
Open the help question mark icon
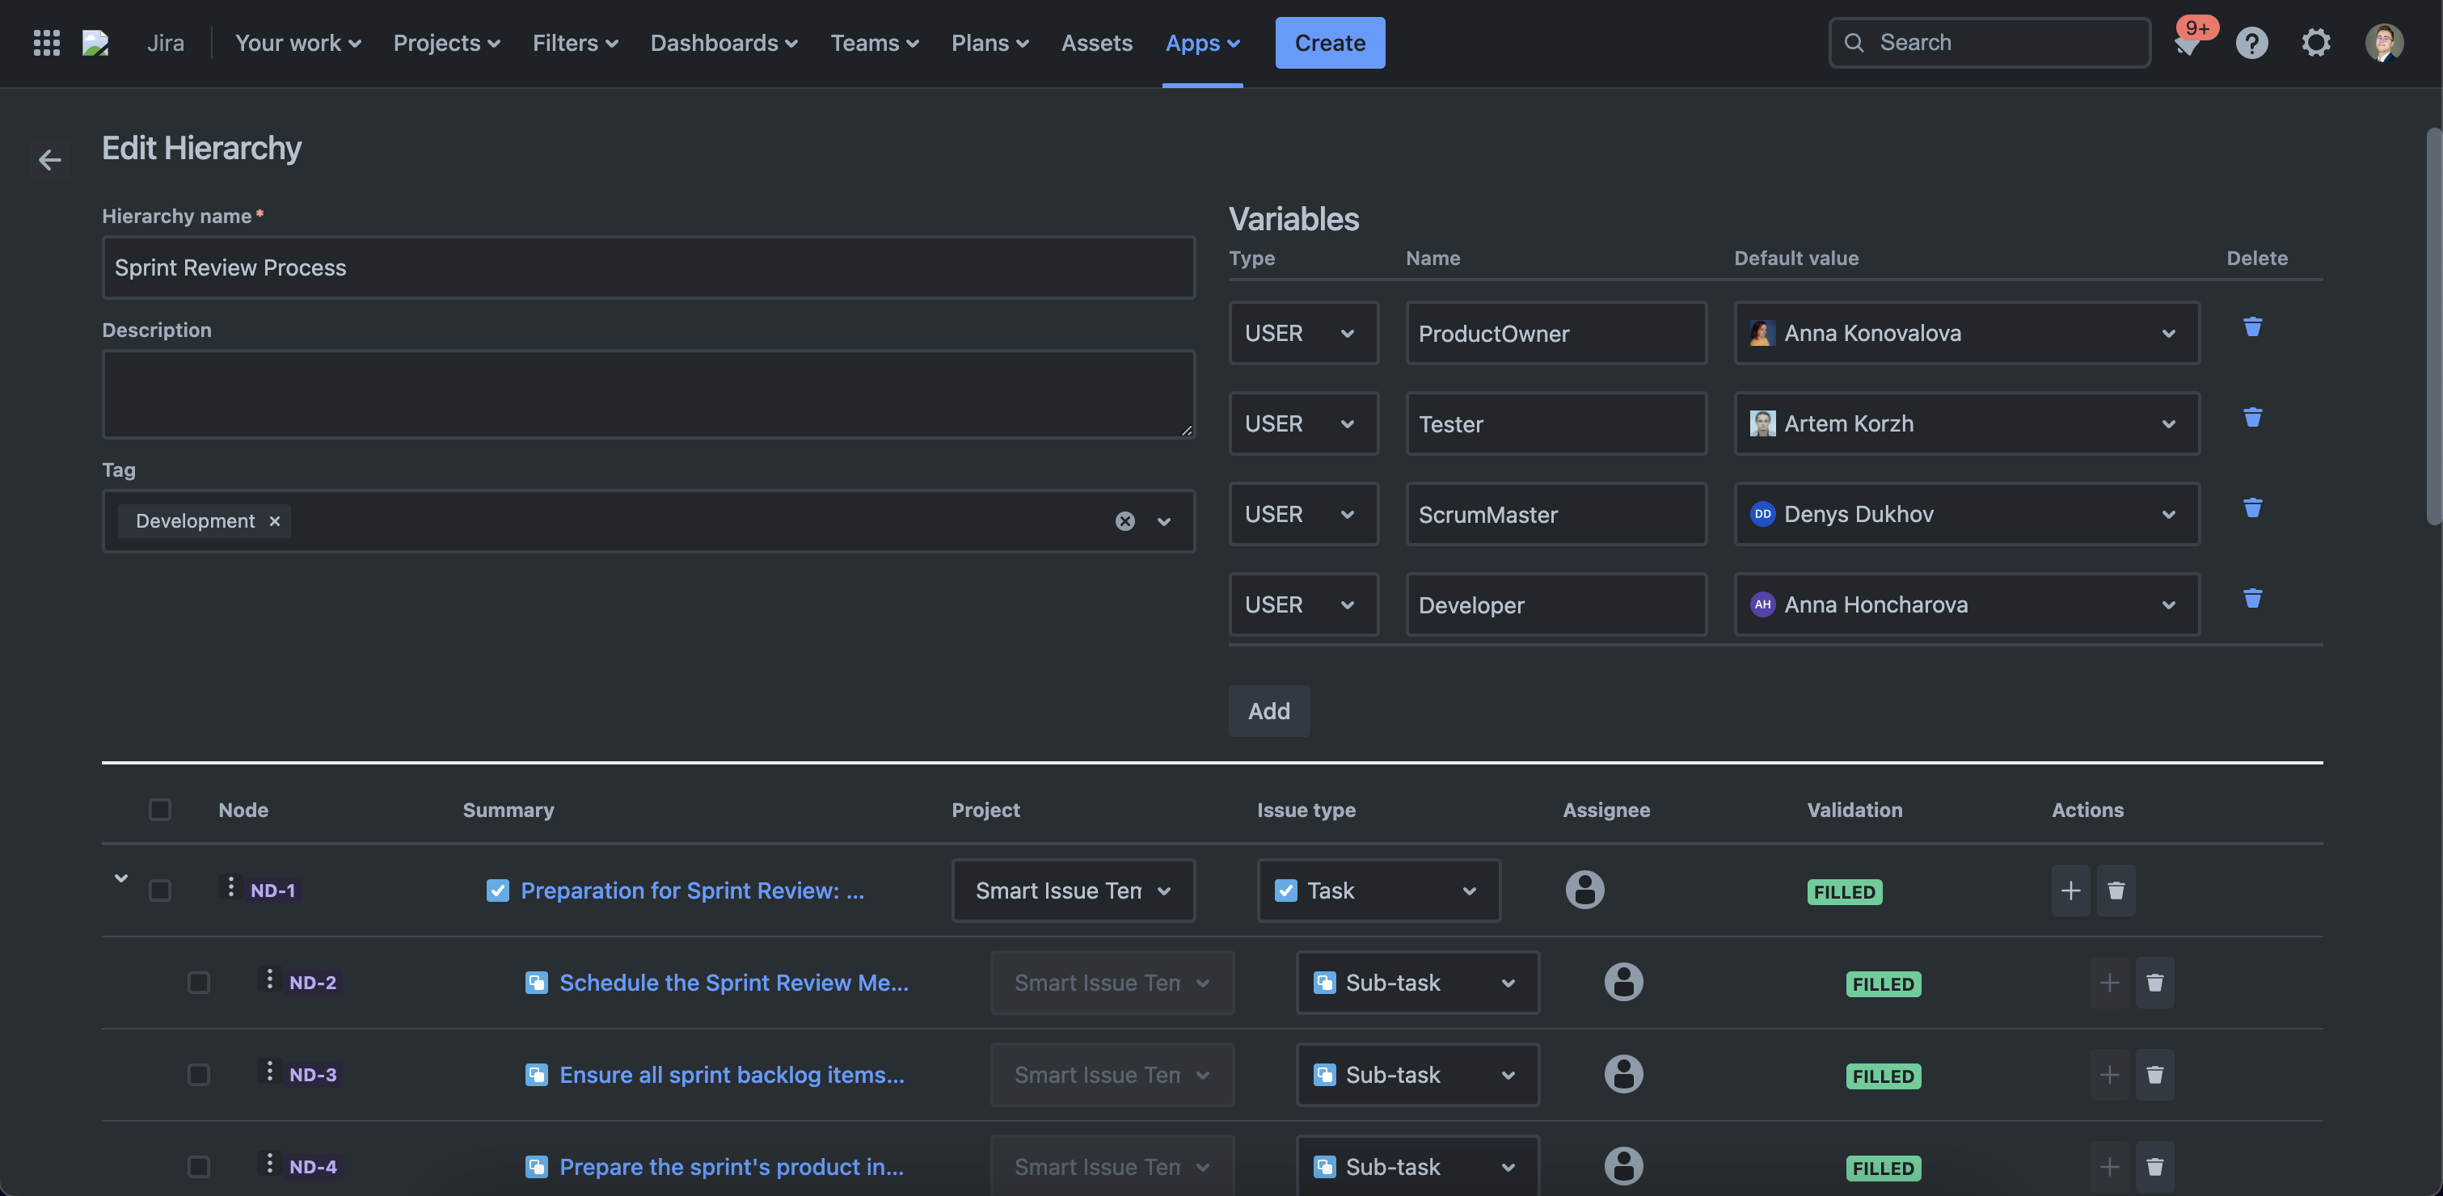pyautogui.click(x=2251, y=43)
